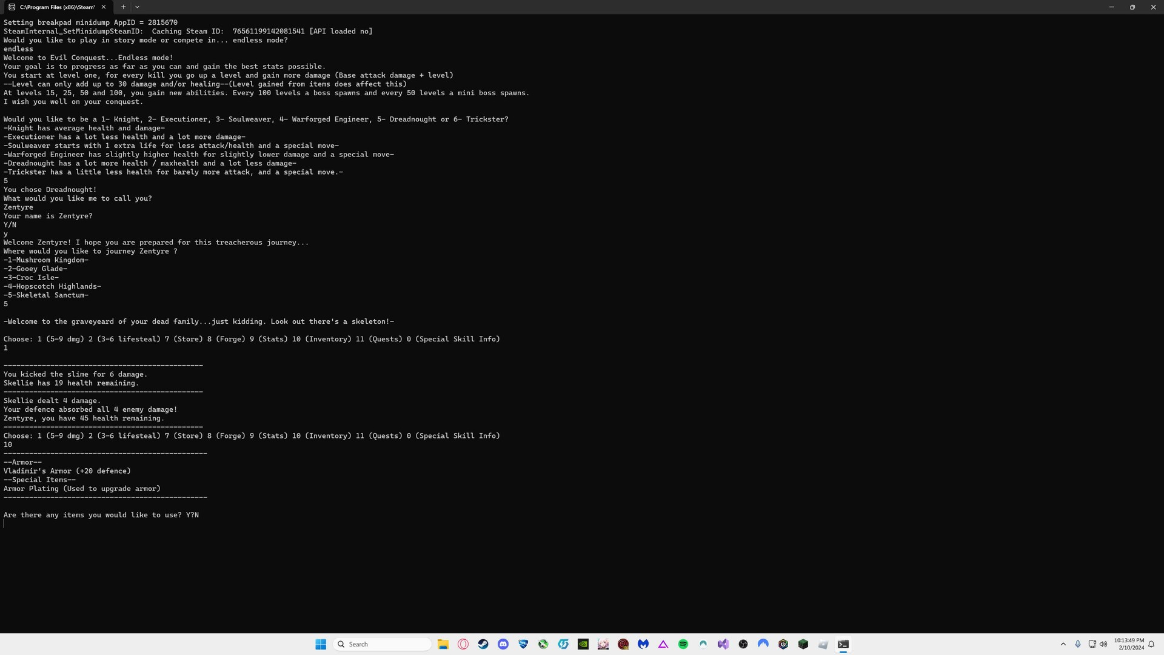This screenshot has width=1164, height=655.
Task: Open Steam from the taskbar
Action: [x=483, y=644]
